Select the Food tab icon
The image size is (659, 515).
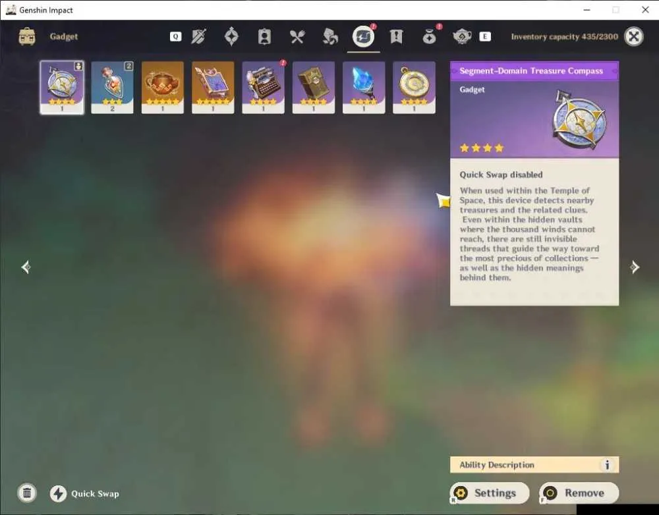(x=297, y=37)
